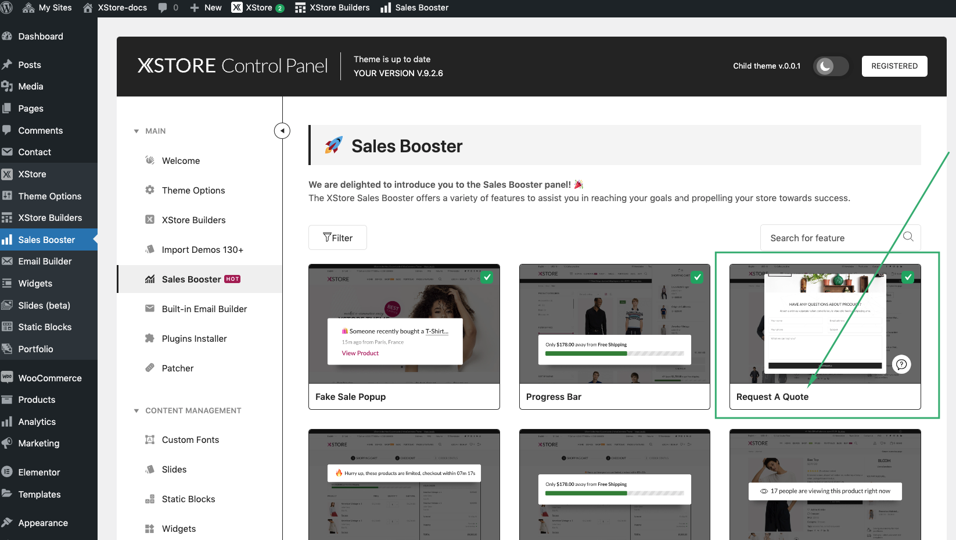The image size is (956, 540).
Task: Open My Sites in the admin bar
Action: pos(47,8)
